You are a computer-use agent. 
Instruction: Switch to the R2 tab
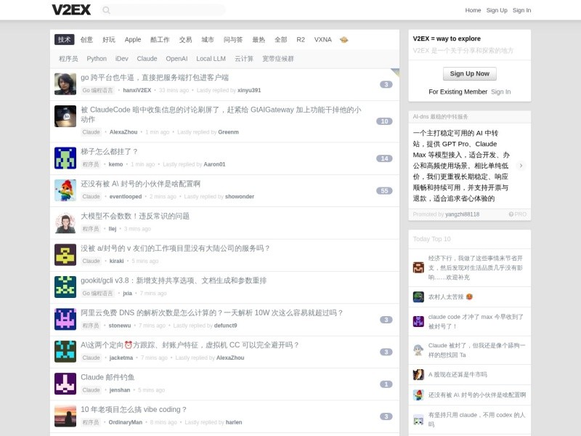tap(301, 40)
